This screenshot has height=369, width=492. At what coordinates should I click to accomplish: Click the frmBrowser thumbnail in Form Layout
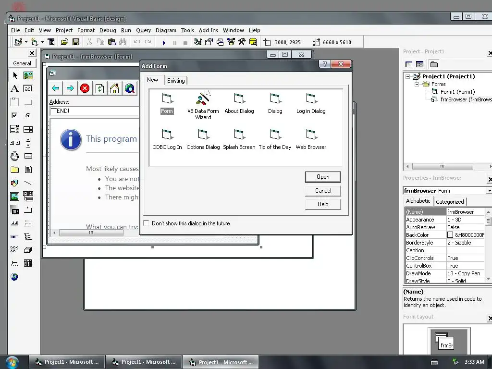446,344
